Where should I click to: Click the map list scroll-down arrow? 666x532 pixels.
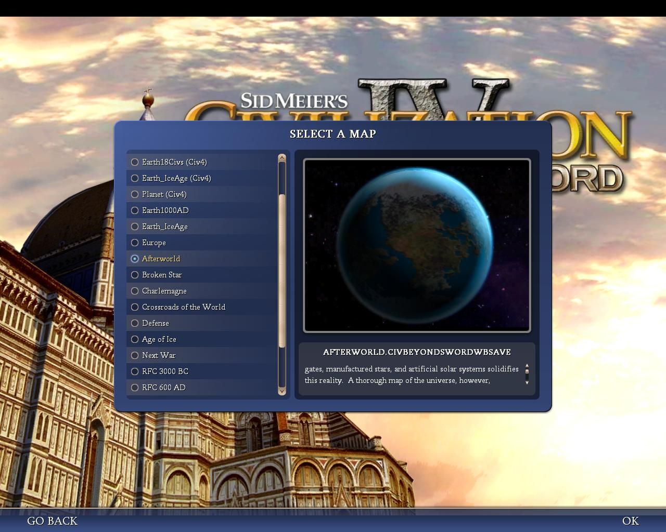282,391
